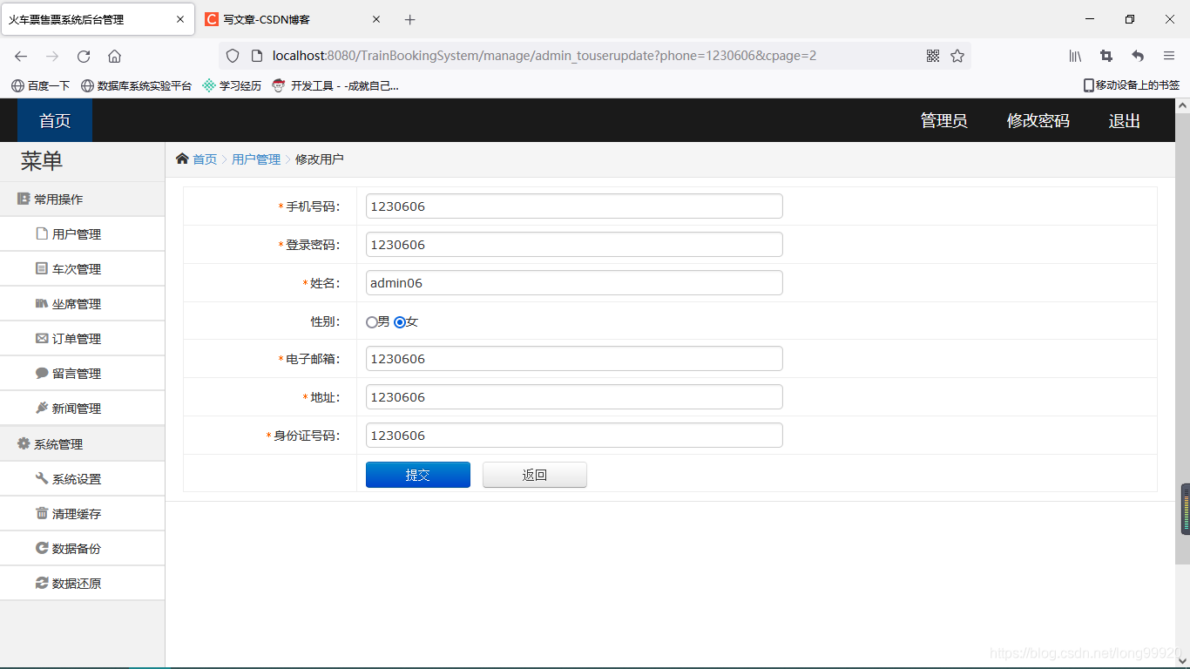Screen dimensions: 1190x669
Task: Click the 系统设置 wrench icon
Action: pos(41,478)
